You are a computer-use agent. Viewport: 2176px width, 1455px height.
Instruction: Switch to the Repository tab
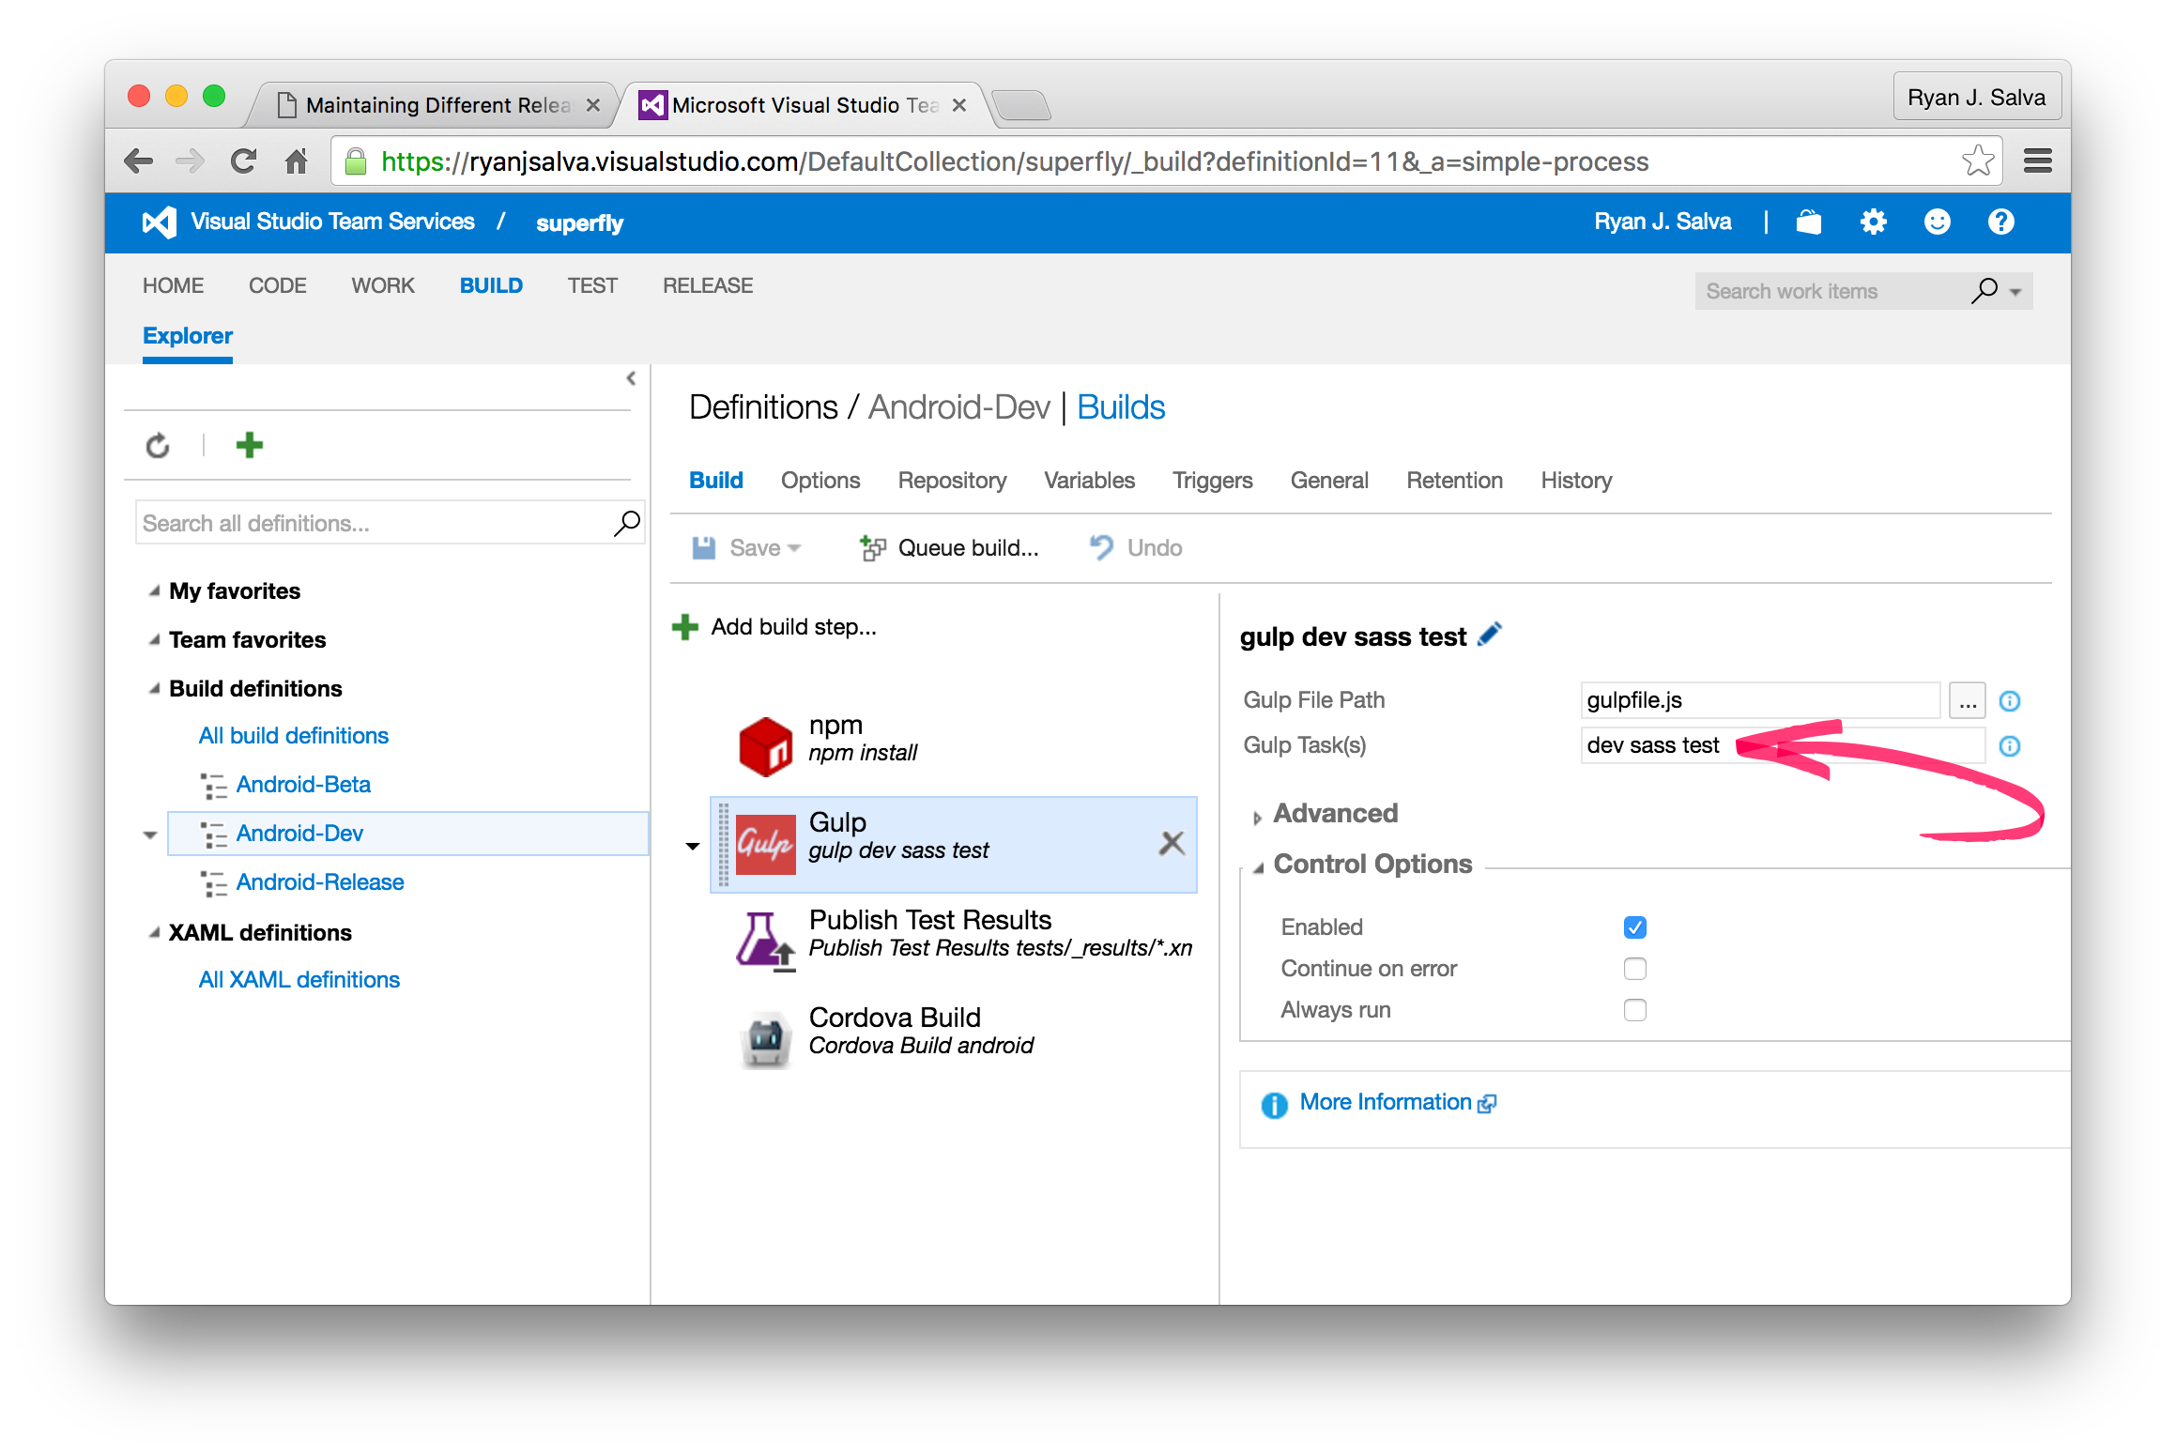point(951,481)
